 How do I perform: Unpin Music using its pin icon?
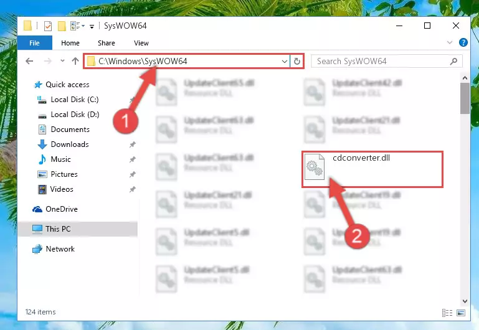pyautogui.click(x=132, y=159)
